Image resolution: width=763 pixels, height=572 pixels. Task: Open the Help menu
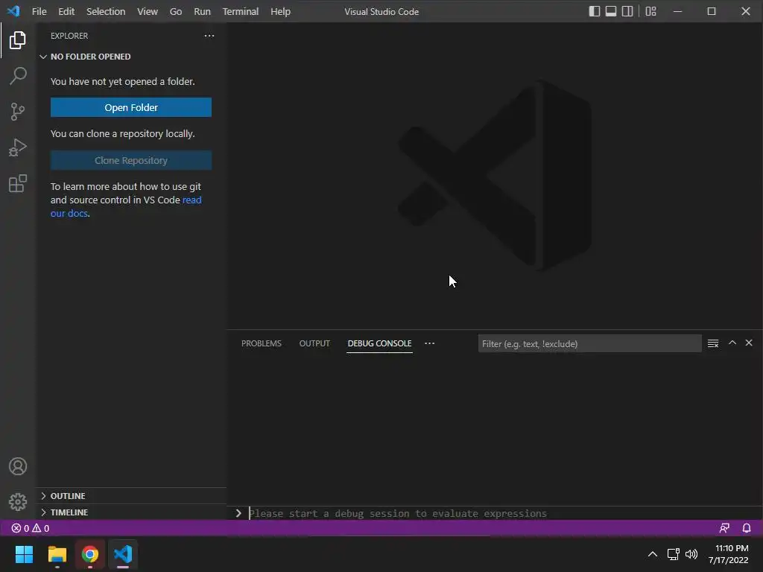click(280, 11)
